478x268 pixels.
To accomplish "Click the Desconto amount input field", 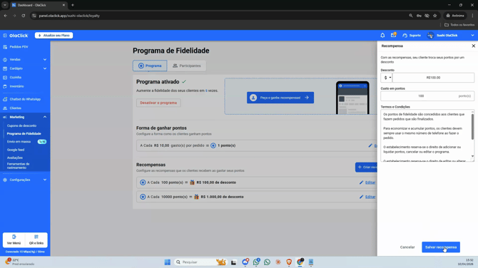I will click(433, 78).
